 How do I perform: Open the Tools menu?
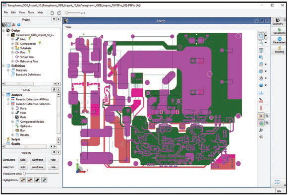(x=31, y=12)
